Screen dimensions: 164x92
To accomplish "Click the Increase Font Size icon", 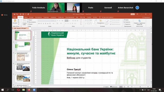I will [57, 21].
